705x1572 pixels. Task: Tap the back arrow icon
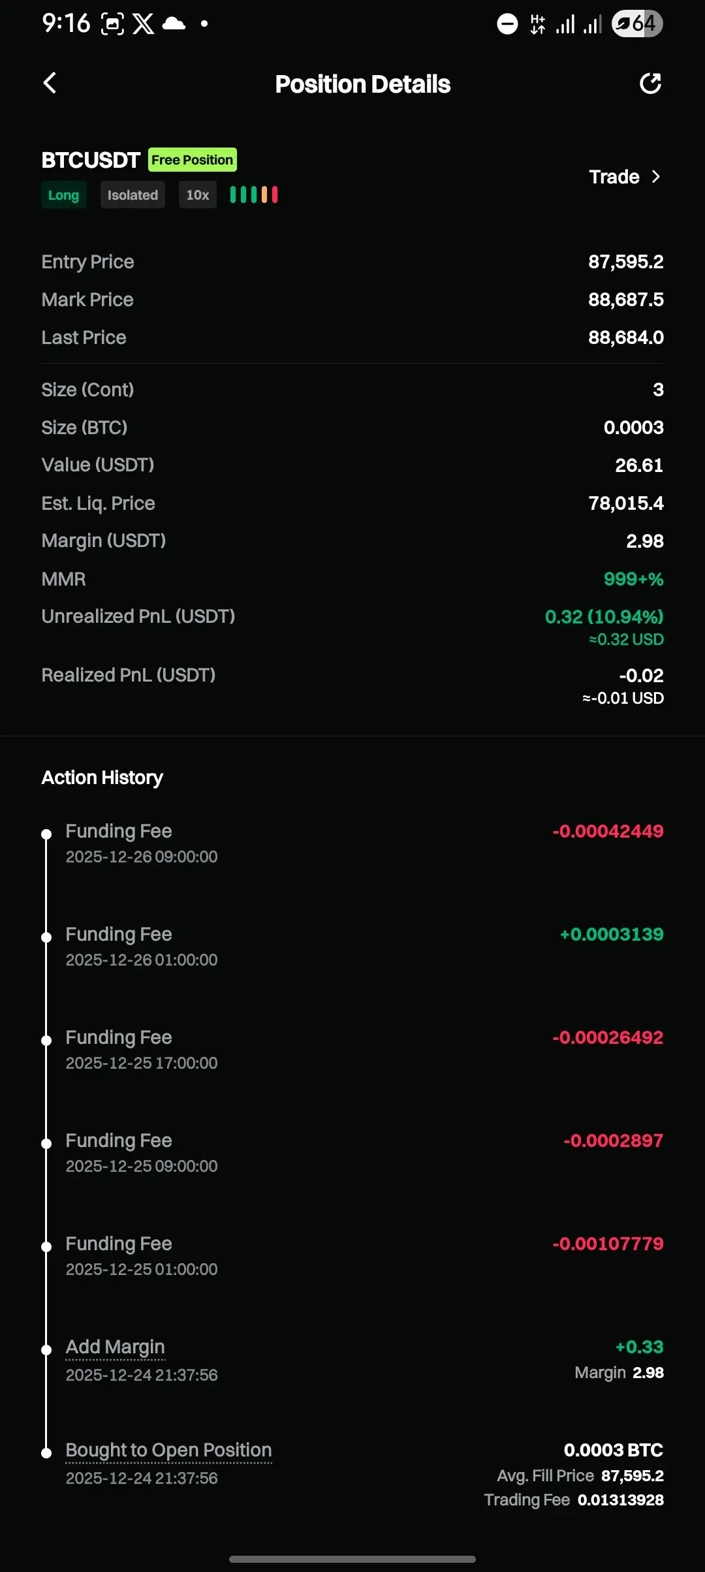(50, 83)
